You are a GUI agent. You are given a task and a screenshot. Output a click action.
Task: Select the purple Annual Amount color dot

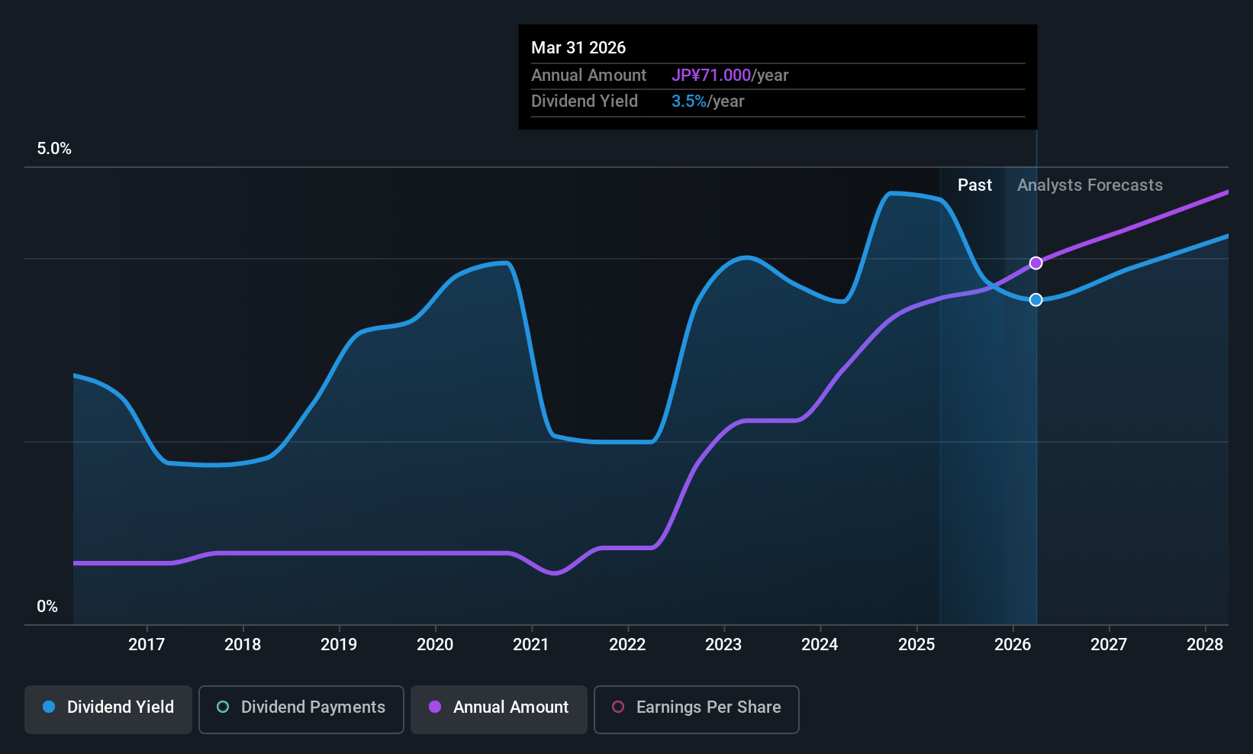[435, 707]
